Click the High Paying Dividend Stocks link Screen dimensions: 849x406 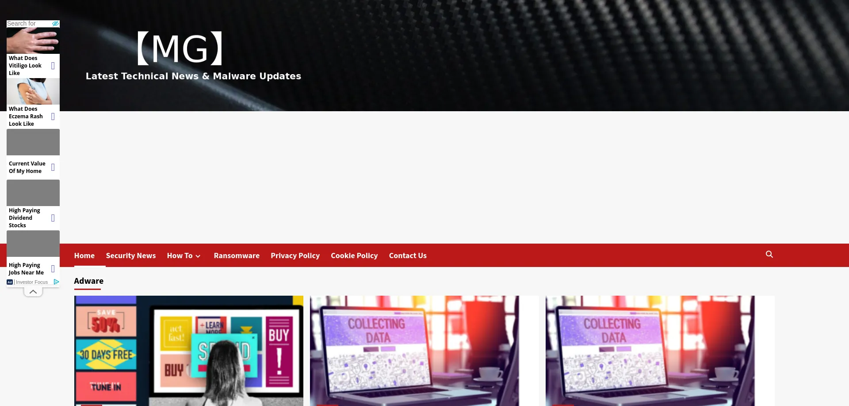[24, 218]
